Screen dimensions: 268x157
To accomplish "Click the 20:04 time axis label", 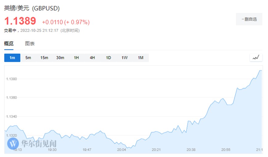I will (122, 150).
